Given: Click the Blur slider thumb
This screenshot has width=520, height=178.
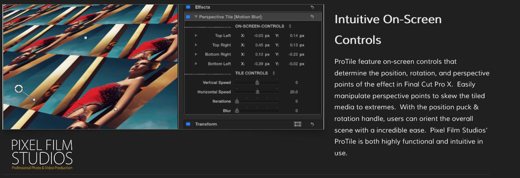Looking at the screenshot, I should click(237, 111).
